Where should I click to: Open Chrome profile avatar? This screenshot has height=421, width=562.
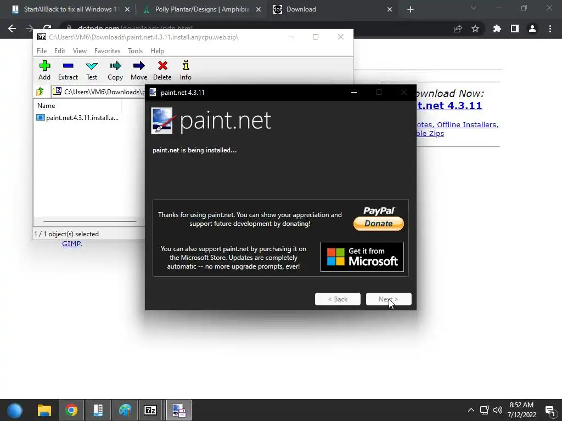coord(532,29)
